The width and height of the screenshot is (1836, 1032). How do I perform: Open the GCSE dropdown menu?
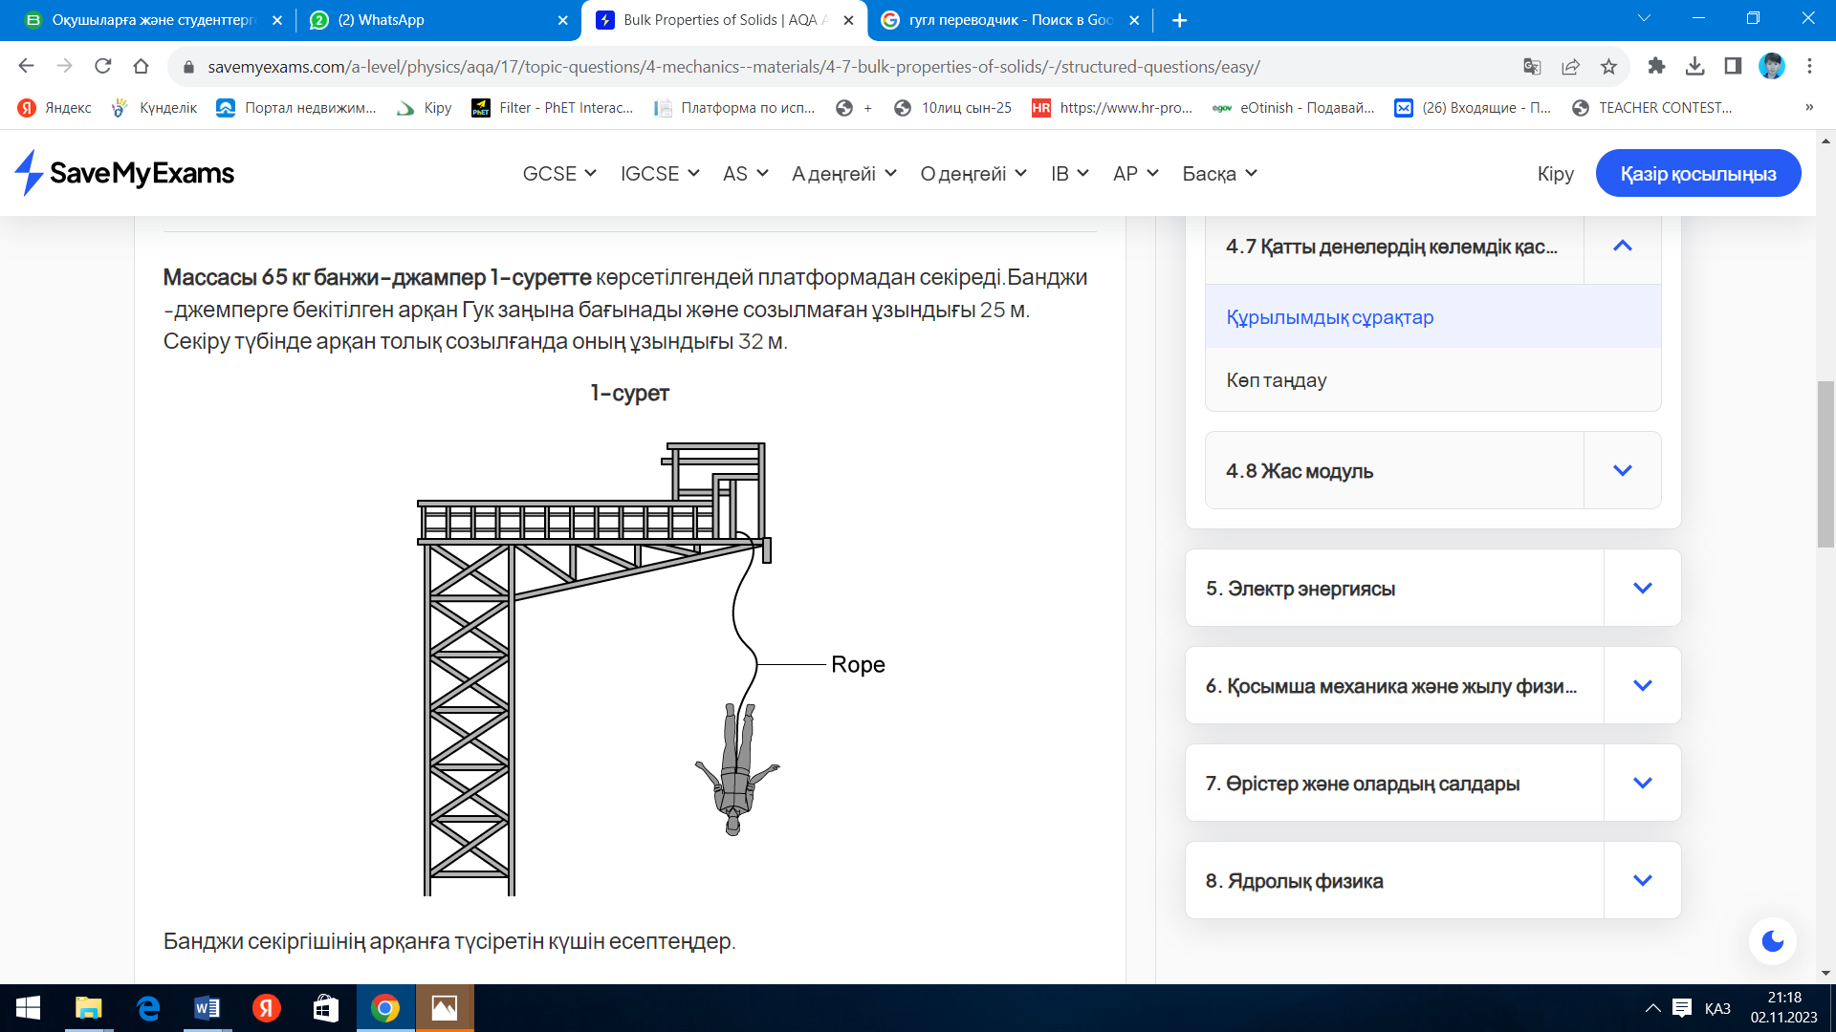click(x=559, y=174)
